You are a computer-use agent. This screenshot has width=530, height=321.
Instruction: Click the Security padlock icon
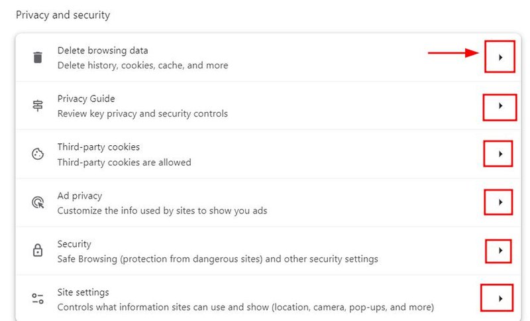click(x=38, y=250)
